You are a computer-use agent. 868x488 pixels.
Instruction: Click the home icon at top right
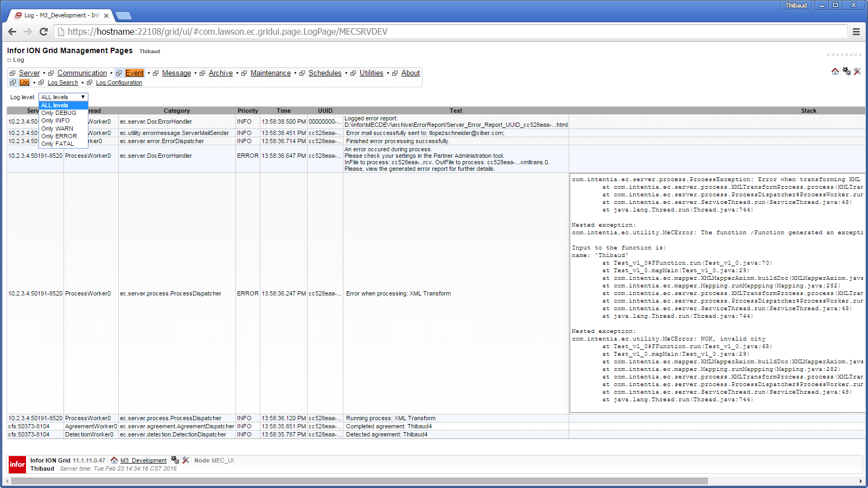[x=835, y=72]
